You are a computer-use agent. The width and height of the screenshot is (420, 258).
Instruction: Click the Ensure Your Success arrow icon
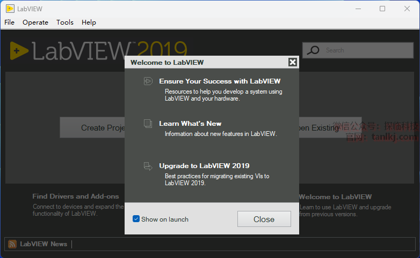148,81
